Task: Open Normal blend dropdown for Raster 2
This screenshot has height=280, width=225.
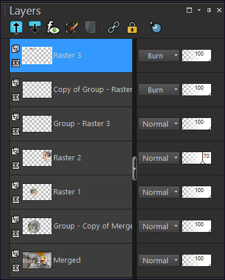Action: tap(159, 158)
